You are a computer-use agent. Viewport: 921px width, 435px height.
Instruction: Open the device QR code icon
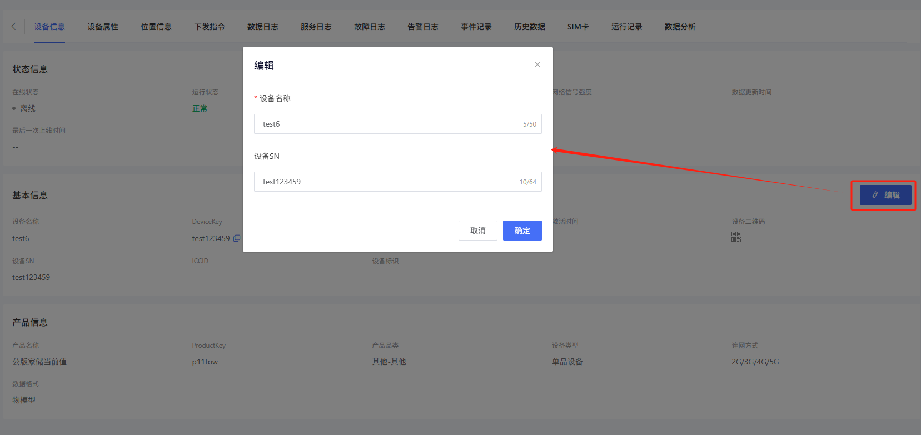[736, 237]
